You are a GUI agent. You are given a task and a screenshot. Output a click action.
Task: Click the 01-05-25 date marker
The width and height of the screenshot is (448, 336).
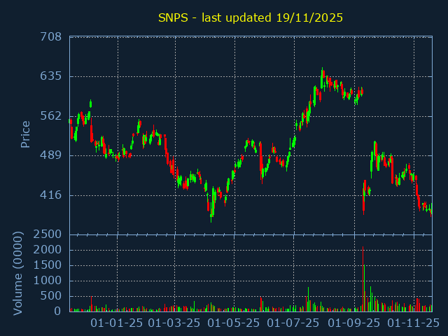pyautogui.click(x=234, y=323)
